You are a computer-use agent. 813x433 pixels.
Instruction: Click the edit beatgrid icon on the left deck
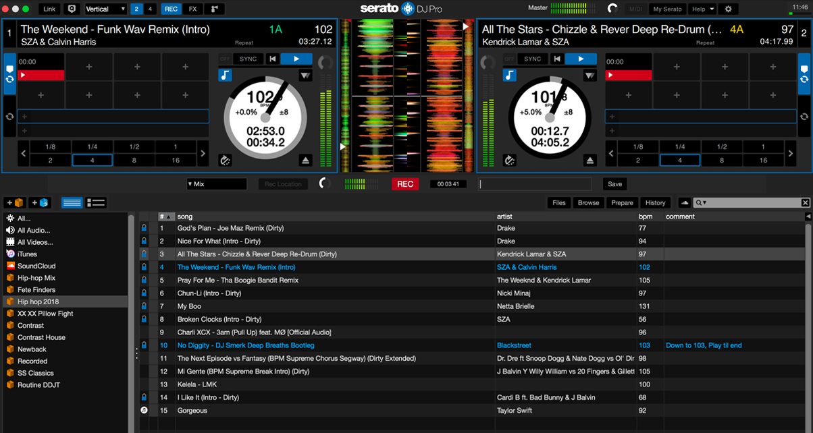[x=225, y=160]
